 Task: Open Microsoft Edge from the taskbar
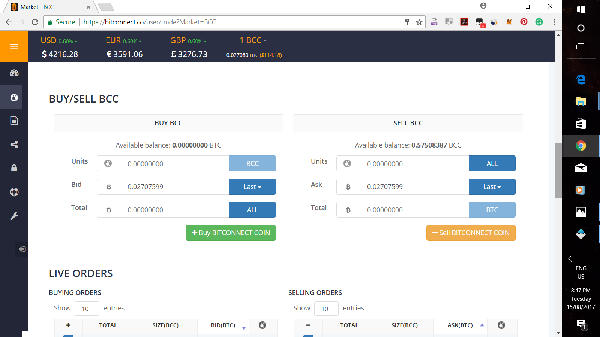(x=581, y=79)
